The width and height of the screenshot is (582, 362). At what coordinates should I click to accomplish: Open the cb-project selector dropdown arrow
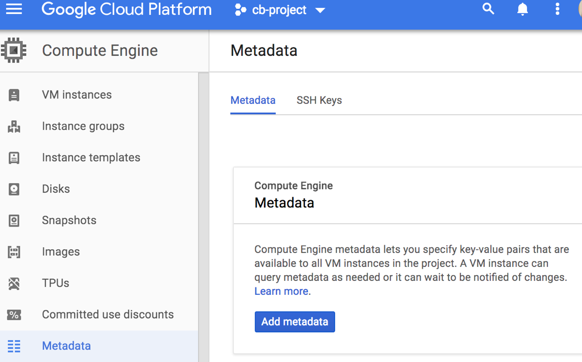tap(320, 10)
